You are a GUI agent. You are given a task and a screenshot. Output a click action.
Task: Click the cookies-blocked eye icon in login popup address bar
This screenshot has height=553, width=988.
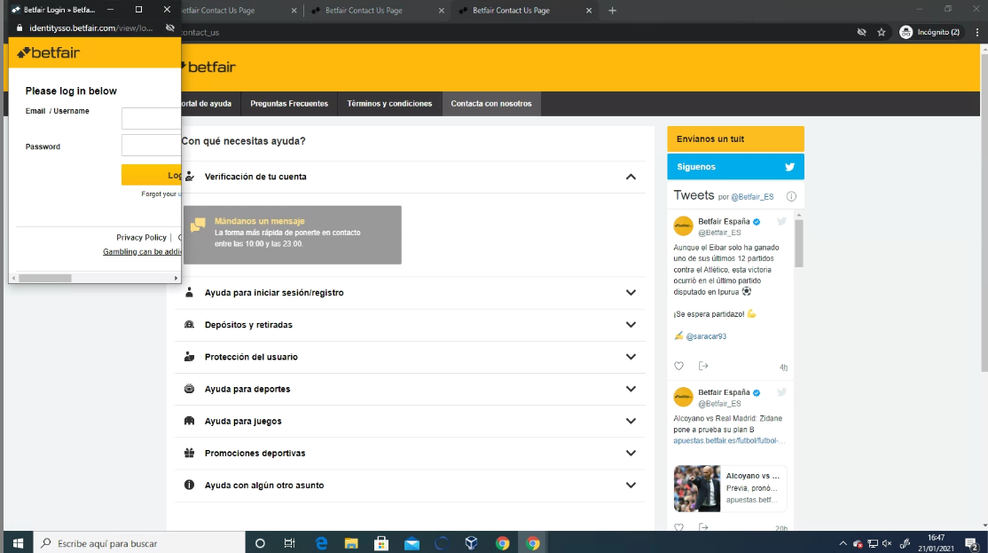tap(169, 28)
